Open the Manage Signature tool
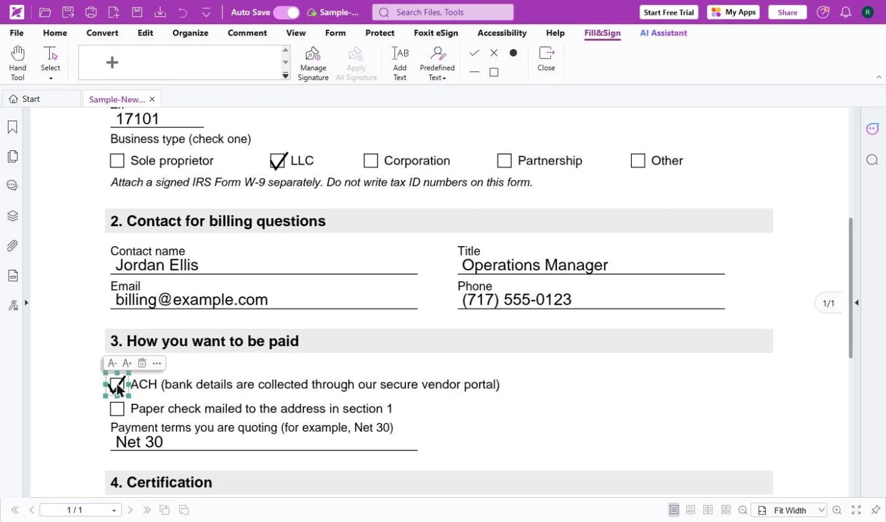The height and width of the screenshot is (522, 886). click(313, 63)
